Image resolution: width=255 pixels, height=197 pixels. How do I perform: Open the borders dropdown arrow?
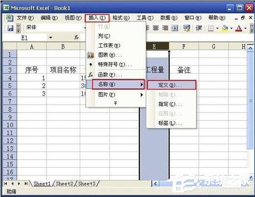(217, 28)
